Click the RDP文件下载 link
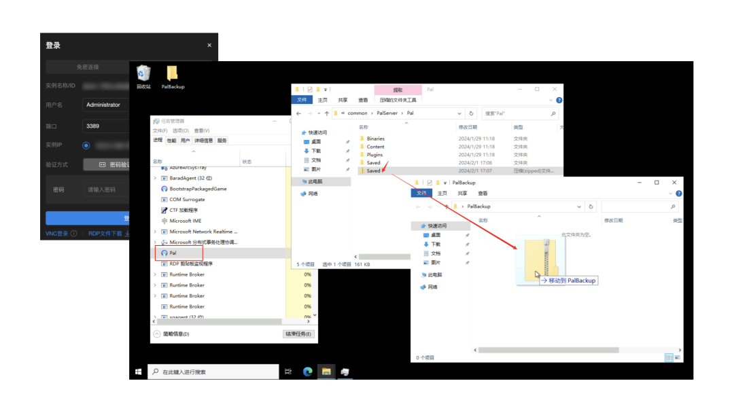The height and width of the screenshot is (413, 734). pos(105,234)
